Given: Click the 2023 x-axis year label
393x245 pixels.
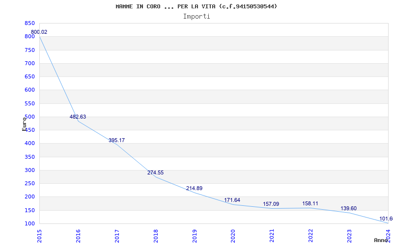Looking at the screenshot, I should click(x=350, y=236).
